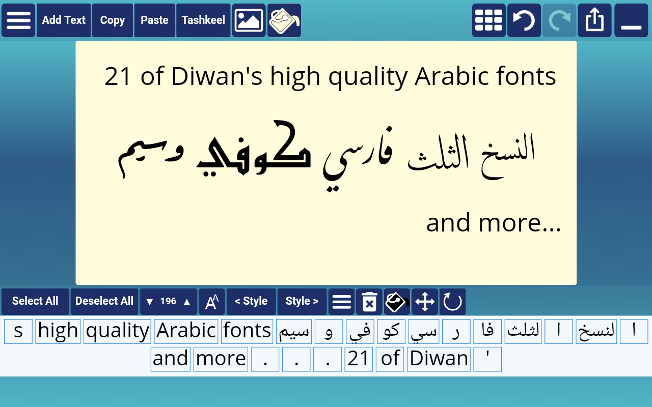
Task: Select the 'Arabic' word token
Action: [186, 331]
